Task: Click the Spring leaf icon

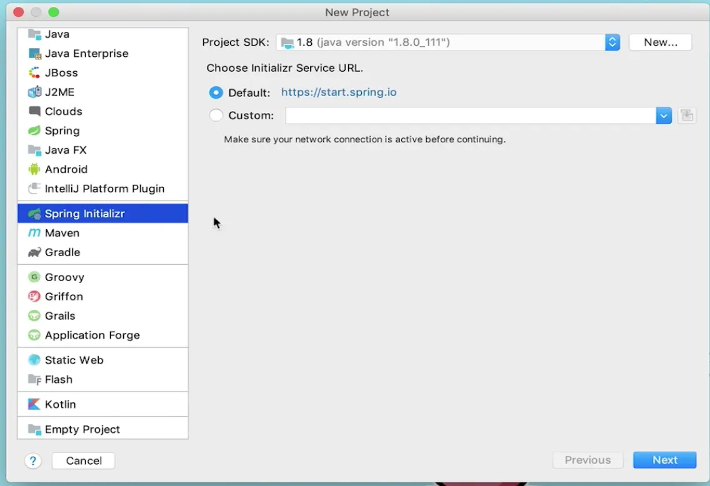Action: tap(34, 131)
